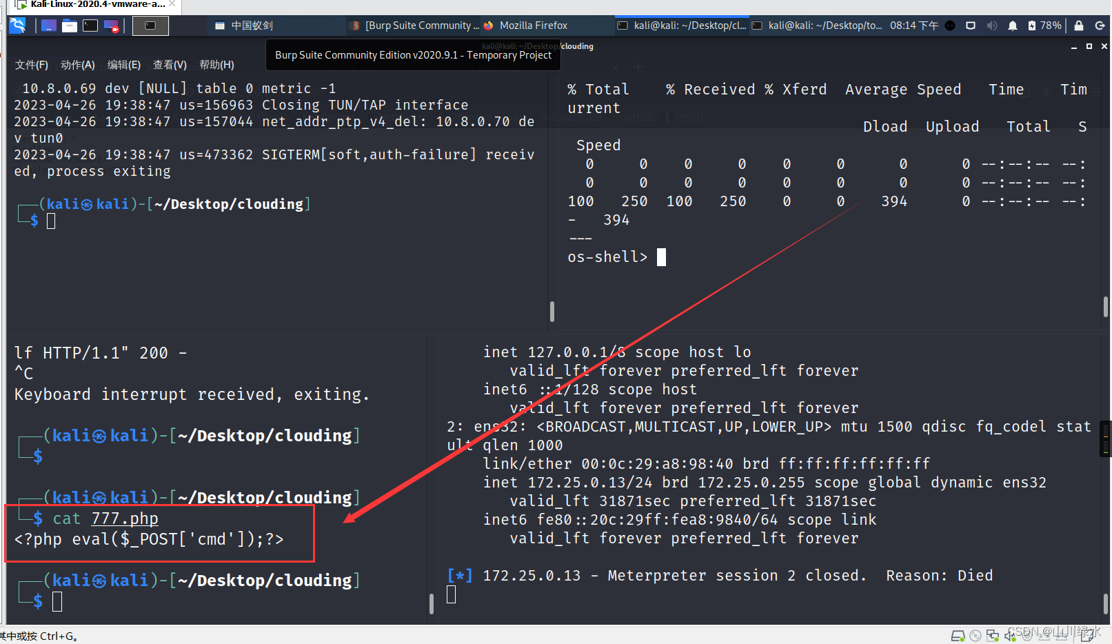Image resolution: width=1112 pixels, height=644 pixels.
Task: Click the round black face tray icon
Action: click(x=950, y=26)
